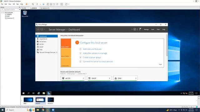Open the snapshot manager icon in VMware toolbar
Viewport: 200px width, 112px height.
[x=43, y=4]
